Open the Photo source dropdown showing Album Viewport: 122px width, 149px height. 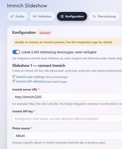(67, 136)
